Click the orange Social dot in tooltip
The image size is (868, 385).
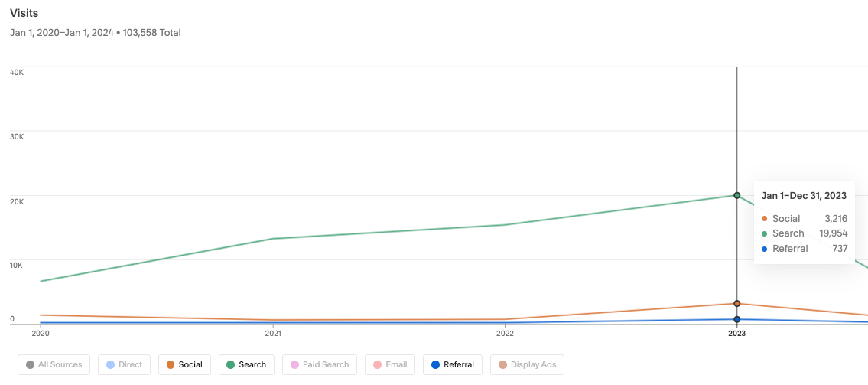765,219
